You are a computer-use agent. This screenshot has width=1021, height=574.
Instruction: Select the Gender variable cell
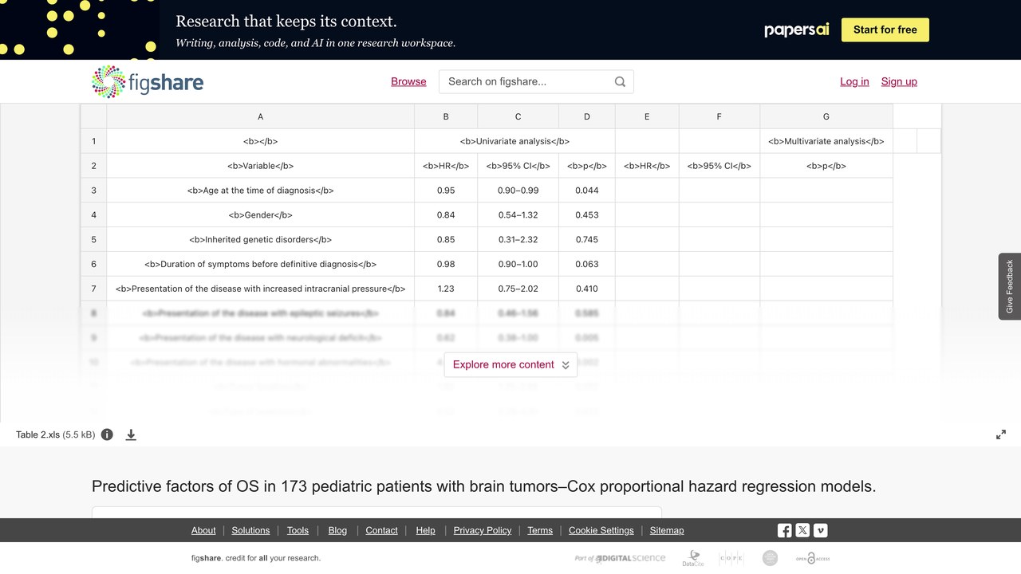[x=261, y=215]
